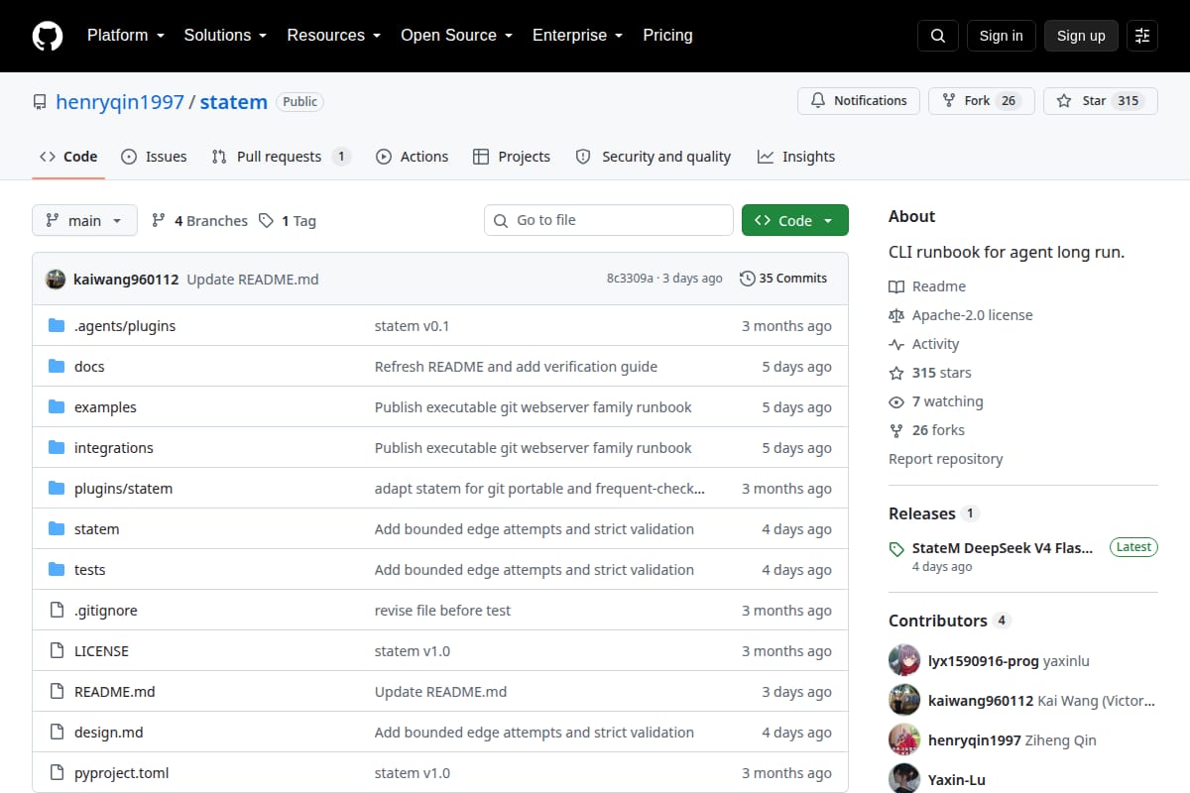Expand the Solutions menu
This screenshot has width=1190, height=793.
225,36
